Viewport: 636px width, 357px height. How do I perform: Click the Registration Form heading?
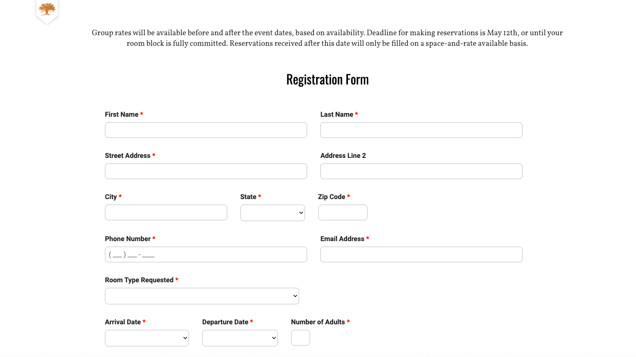327,80
